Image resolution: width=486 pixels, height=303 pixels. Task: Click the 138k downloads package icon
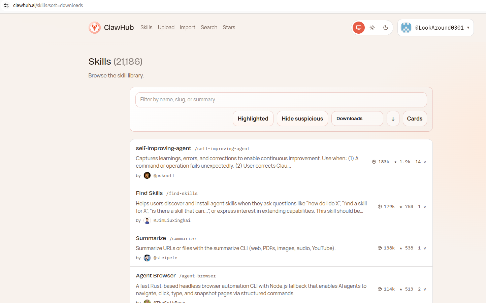tap(380, 248)
